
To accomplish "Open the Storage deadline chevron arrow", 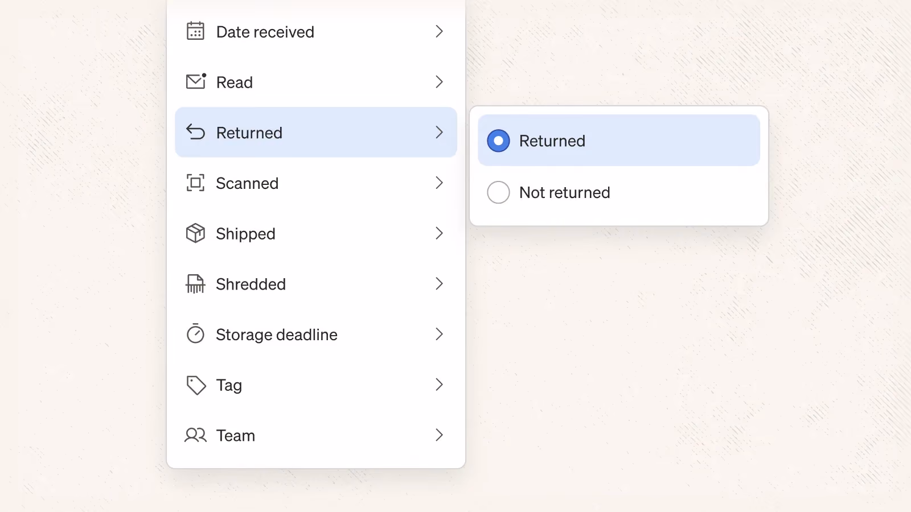I will tap(439, 334).
